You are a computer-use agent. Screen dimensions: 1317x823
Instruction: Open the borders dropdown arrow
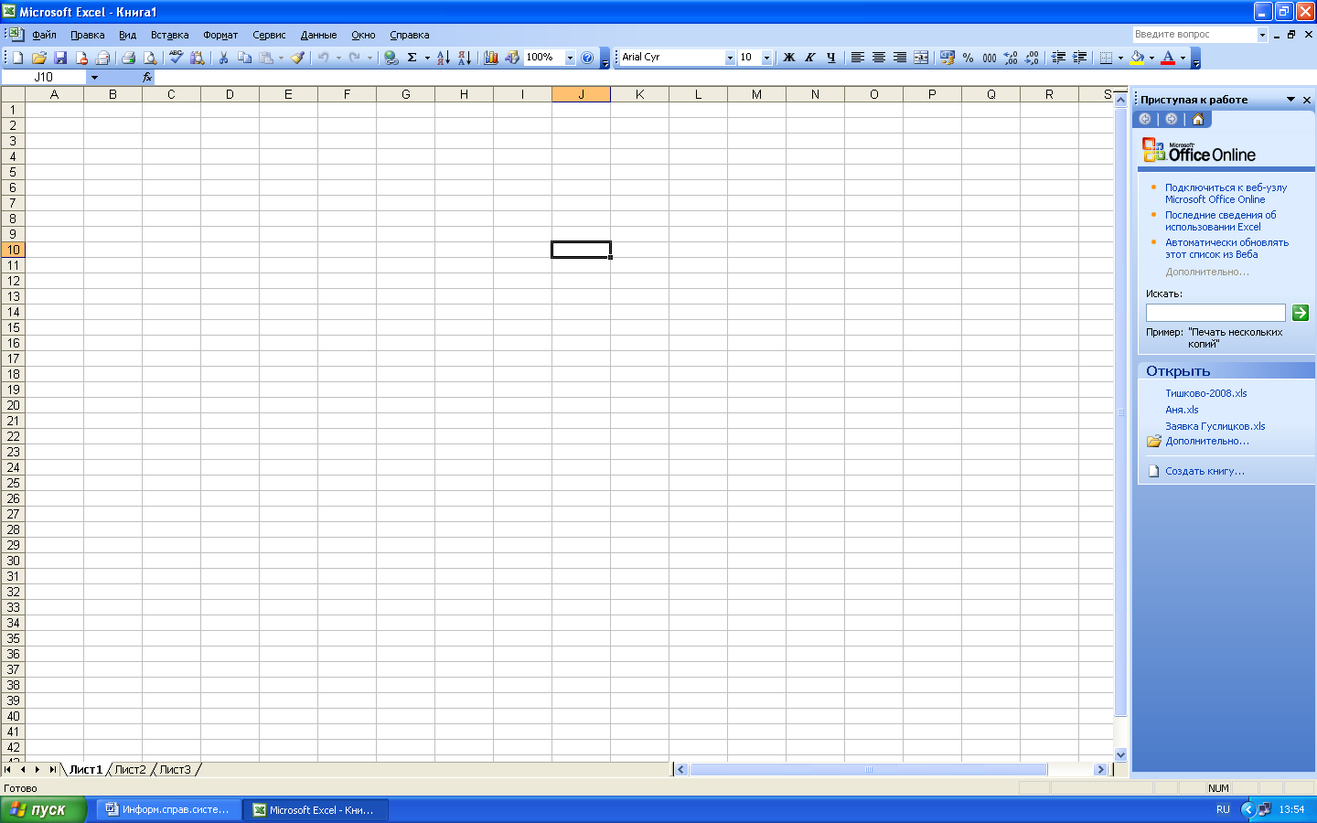tap(1120, 58)
